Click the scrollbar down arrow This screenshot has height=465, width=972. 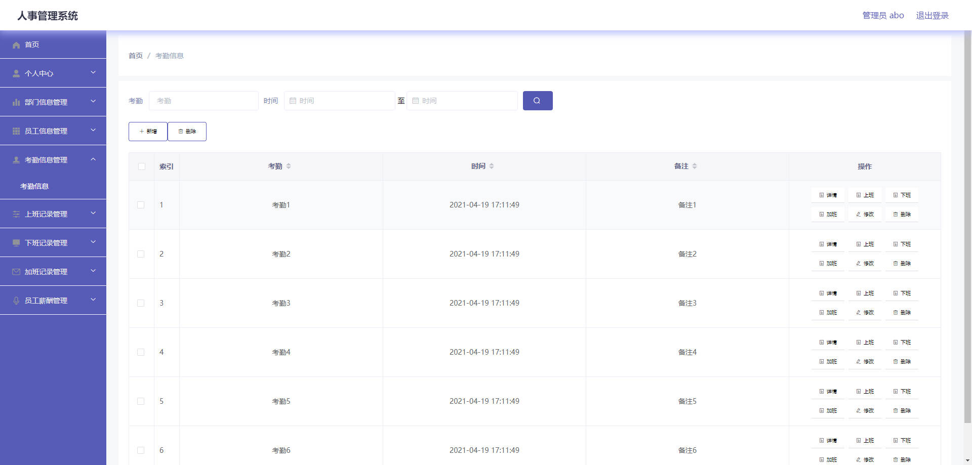coord(967,460)
